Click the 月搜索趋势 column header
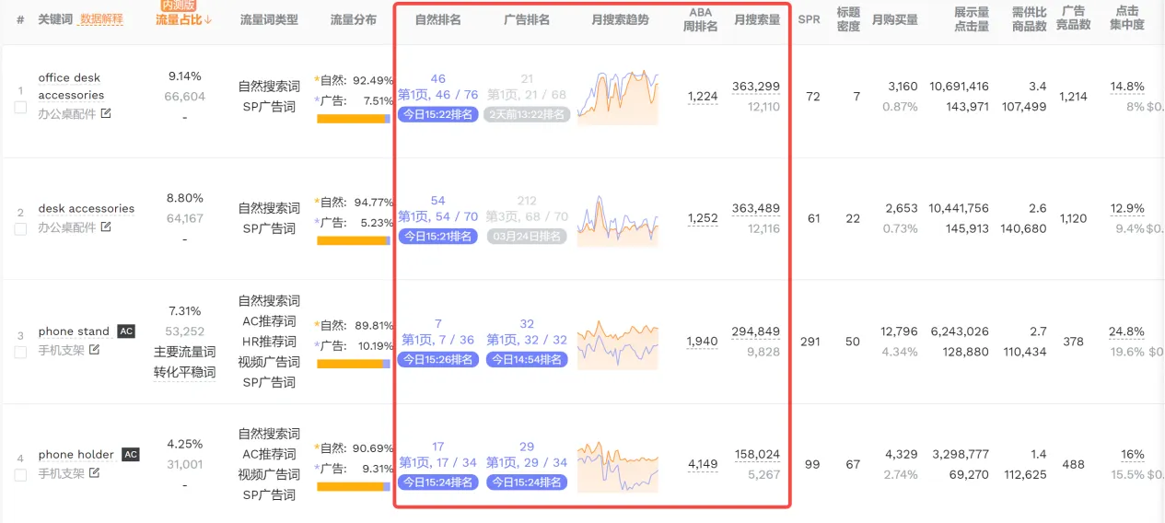Viewport: 1165px width, 523px height. point(620,19)
